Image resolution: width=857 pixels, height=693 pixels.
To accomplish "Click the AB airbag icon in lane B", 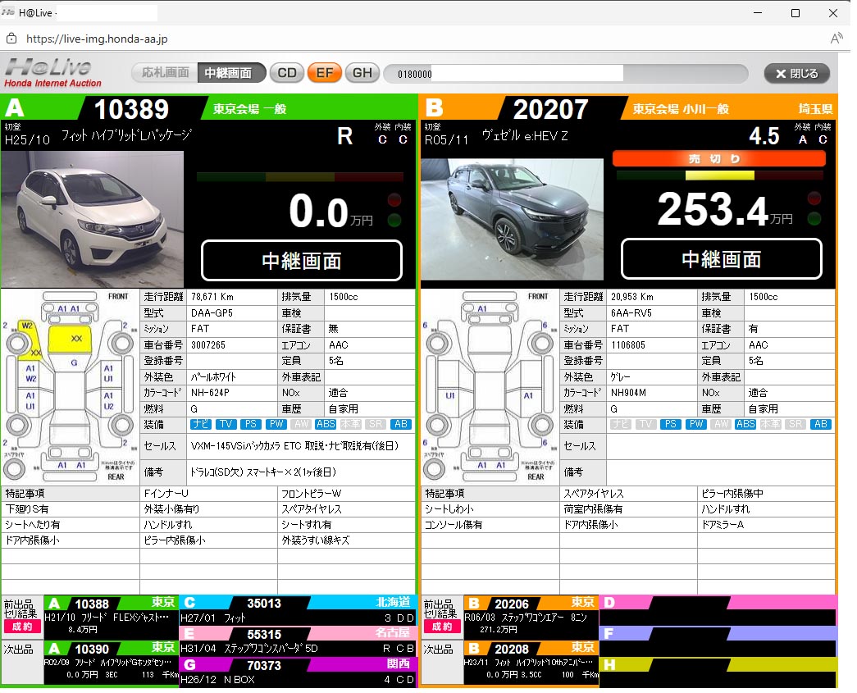I will tap(820, 425).
